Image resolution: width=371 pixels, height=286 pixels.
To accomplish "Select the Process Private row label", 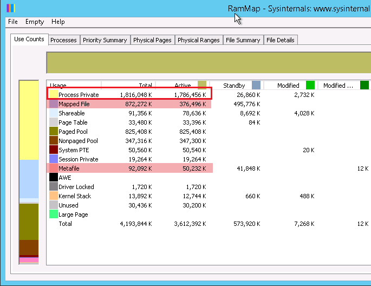I will [x=79, y=95].
